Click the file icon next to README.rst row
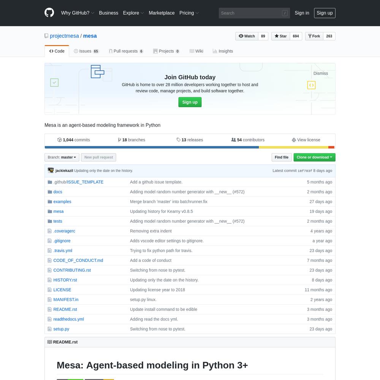 tap(50, 309)
